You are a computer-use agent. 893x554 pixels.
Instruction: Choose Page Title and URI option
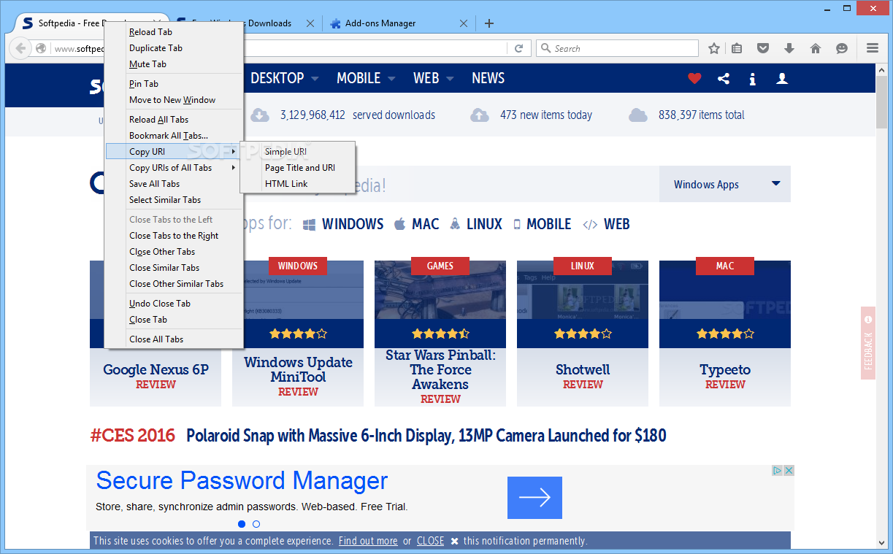(298, 168)
